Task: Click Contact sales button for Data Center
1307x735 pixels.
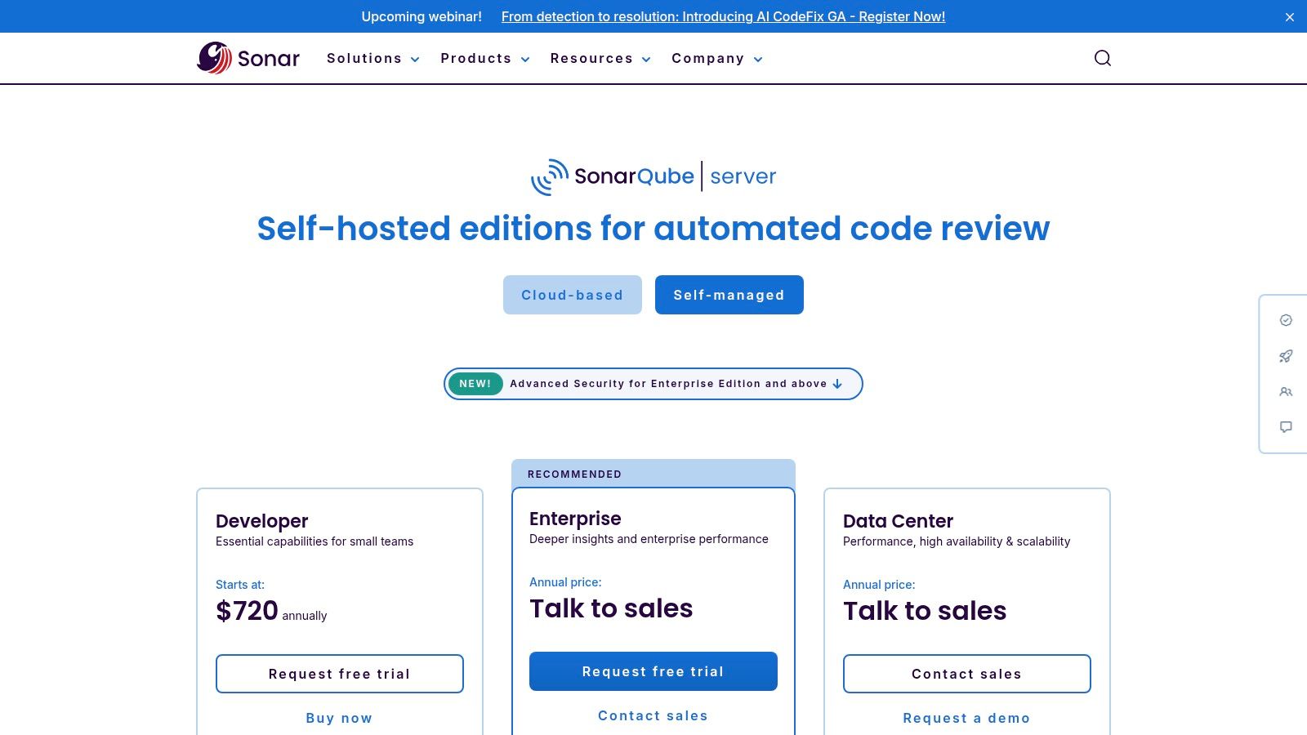Action: pyautogui.click(x=966, y=674)
